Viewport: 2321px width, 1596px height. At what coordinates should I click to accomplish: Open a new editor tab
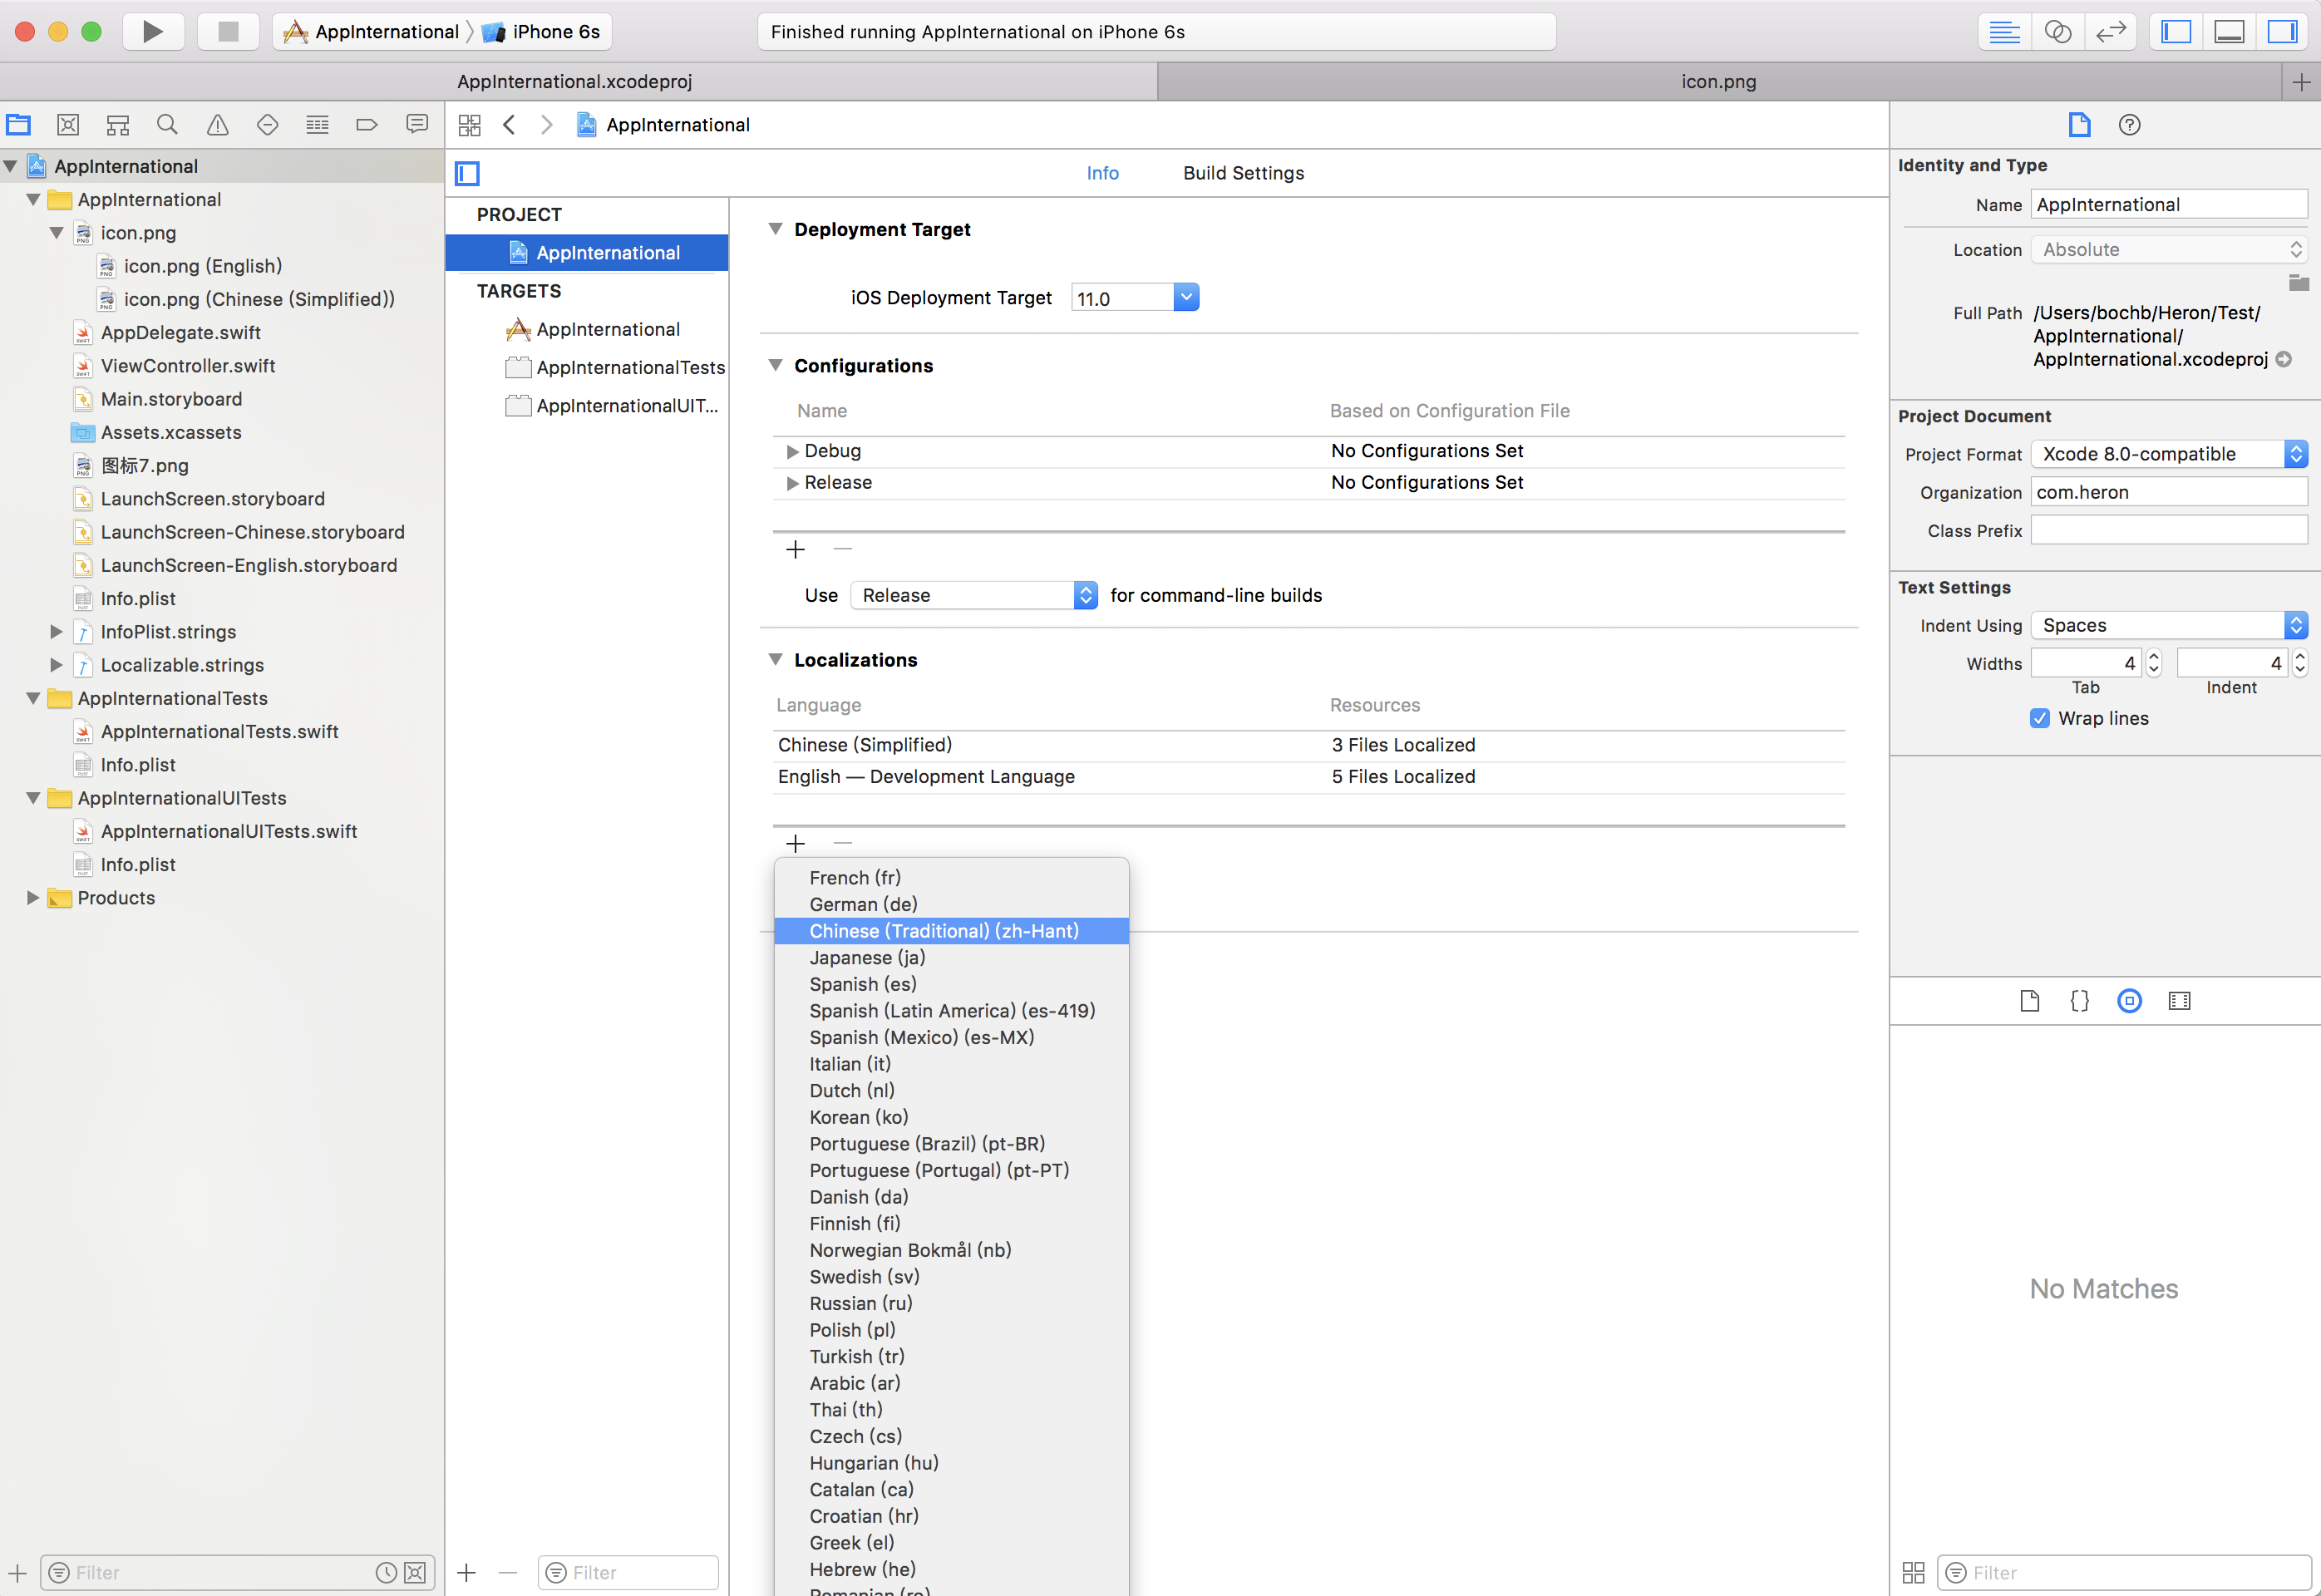[2301, 82]
